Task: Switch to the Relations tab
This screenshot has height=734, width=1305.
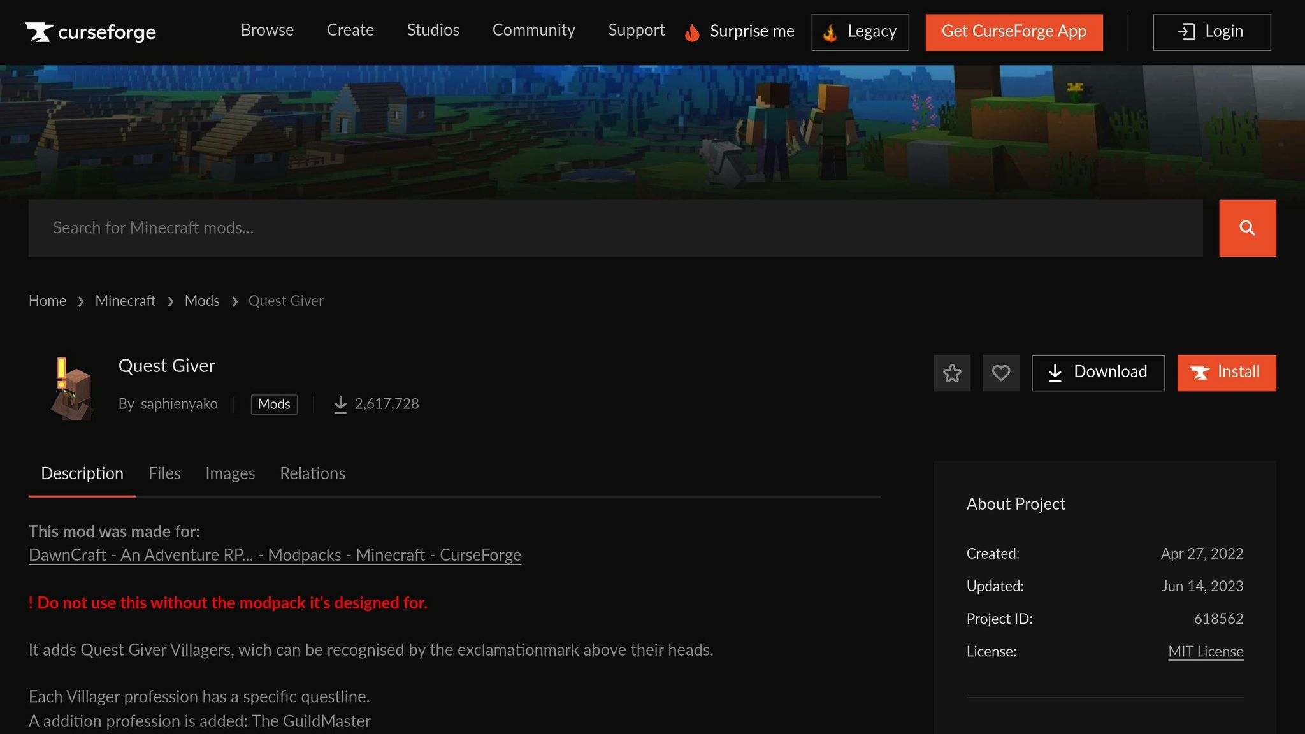Action: tap(312, 474)
